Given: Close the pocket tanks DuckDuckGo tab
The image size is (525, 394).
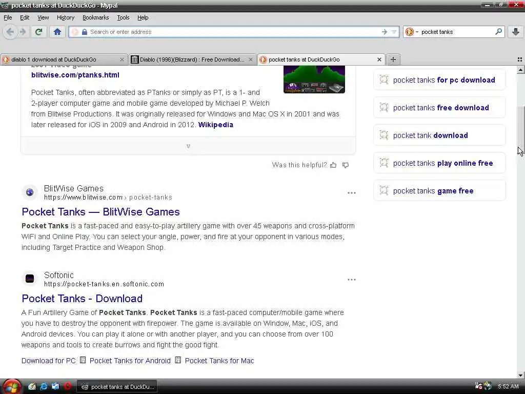Looking at the screenshot, I should tap(379, 60).
